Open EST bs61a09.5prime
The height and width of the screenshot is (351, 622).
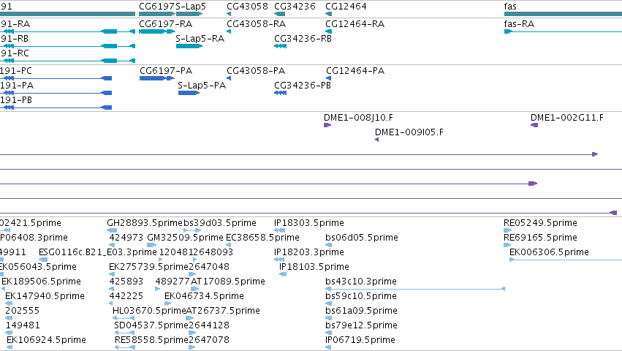click(x=361, y=311)
